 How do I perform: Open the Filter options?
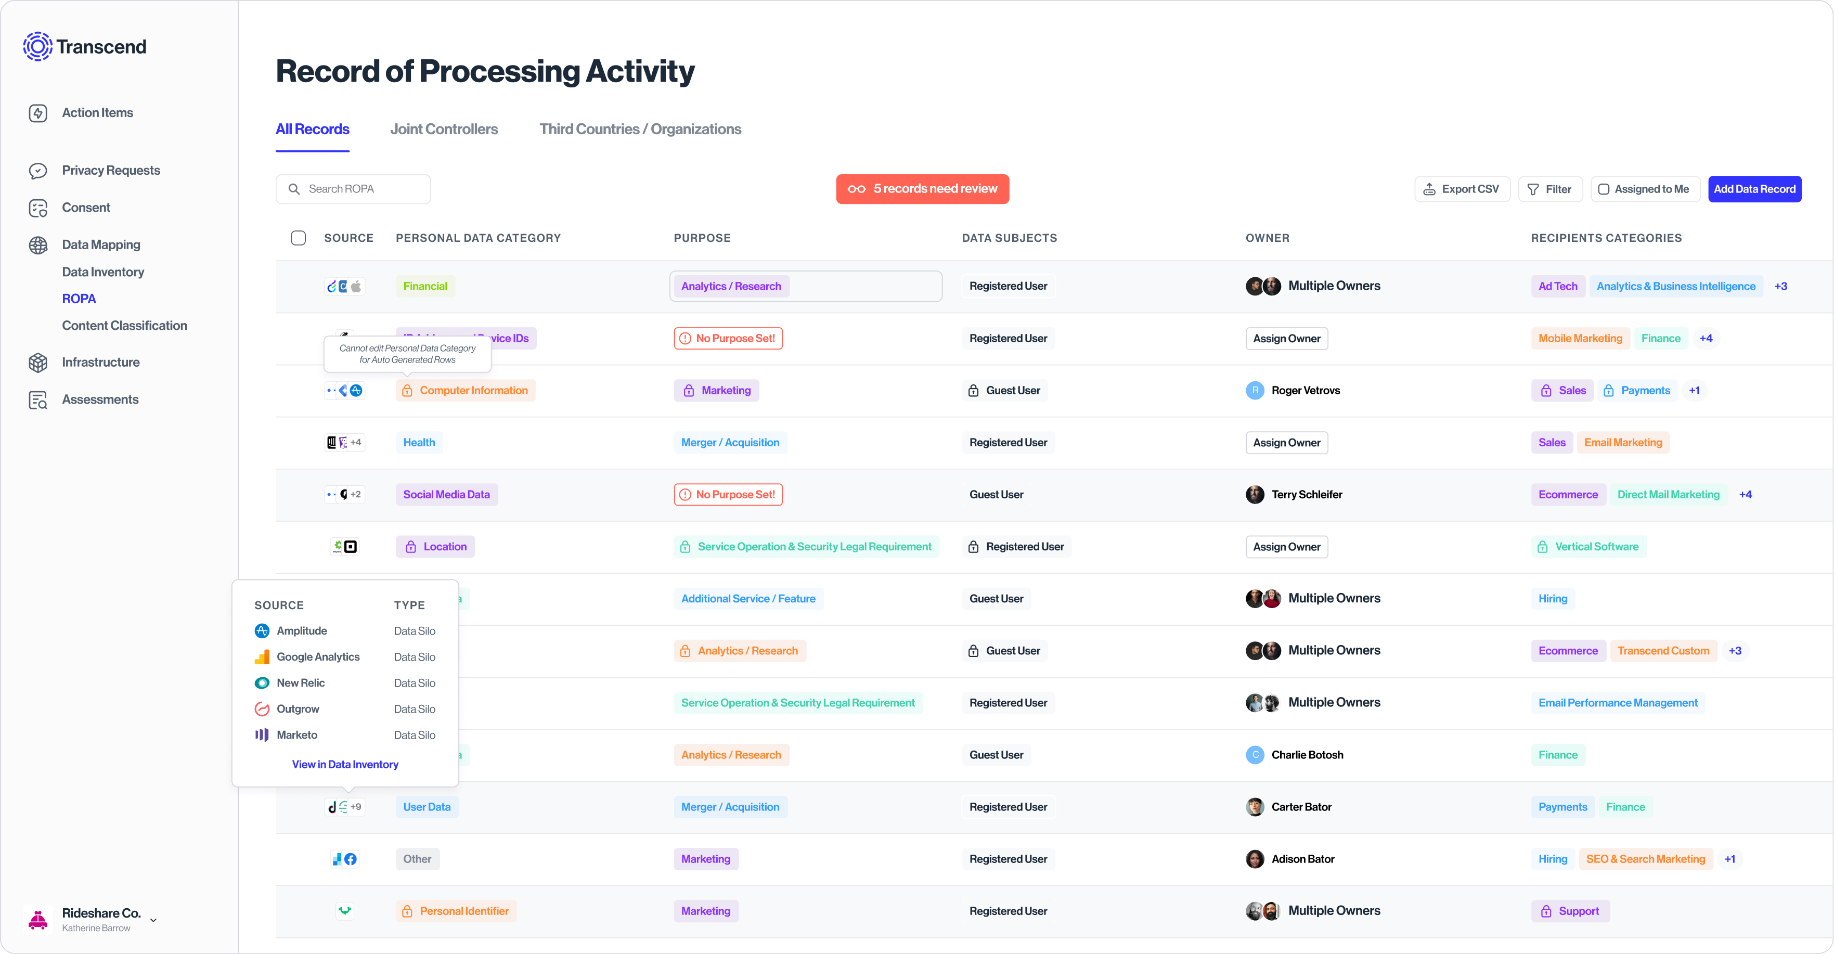coord(1550,189)
